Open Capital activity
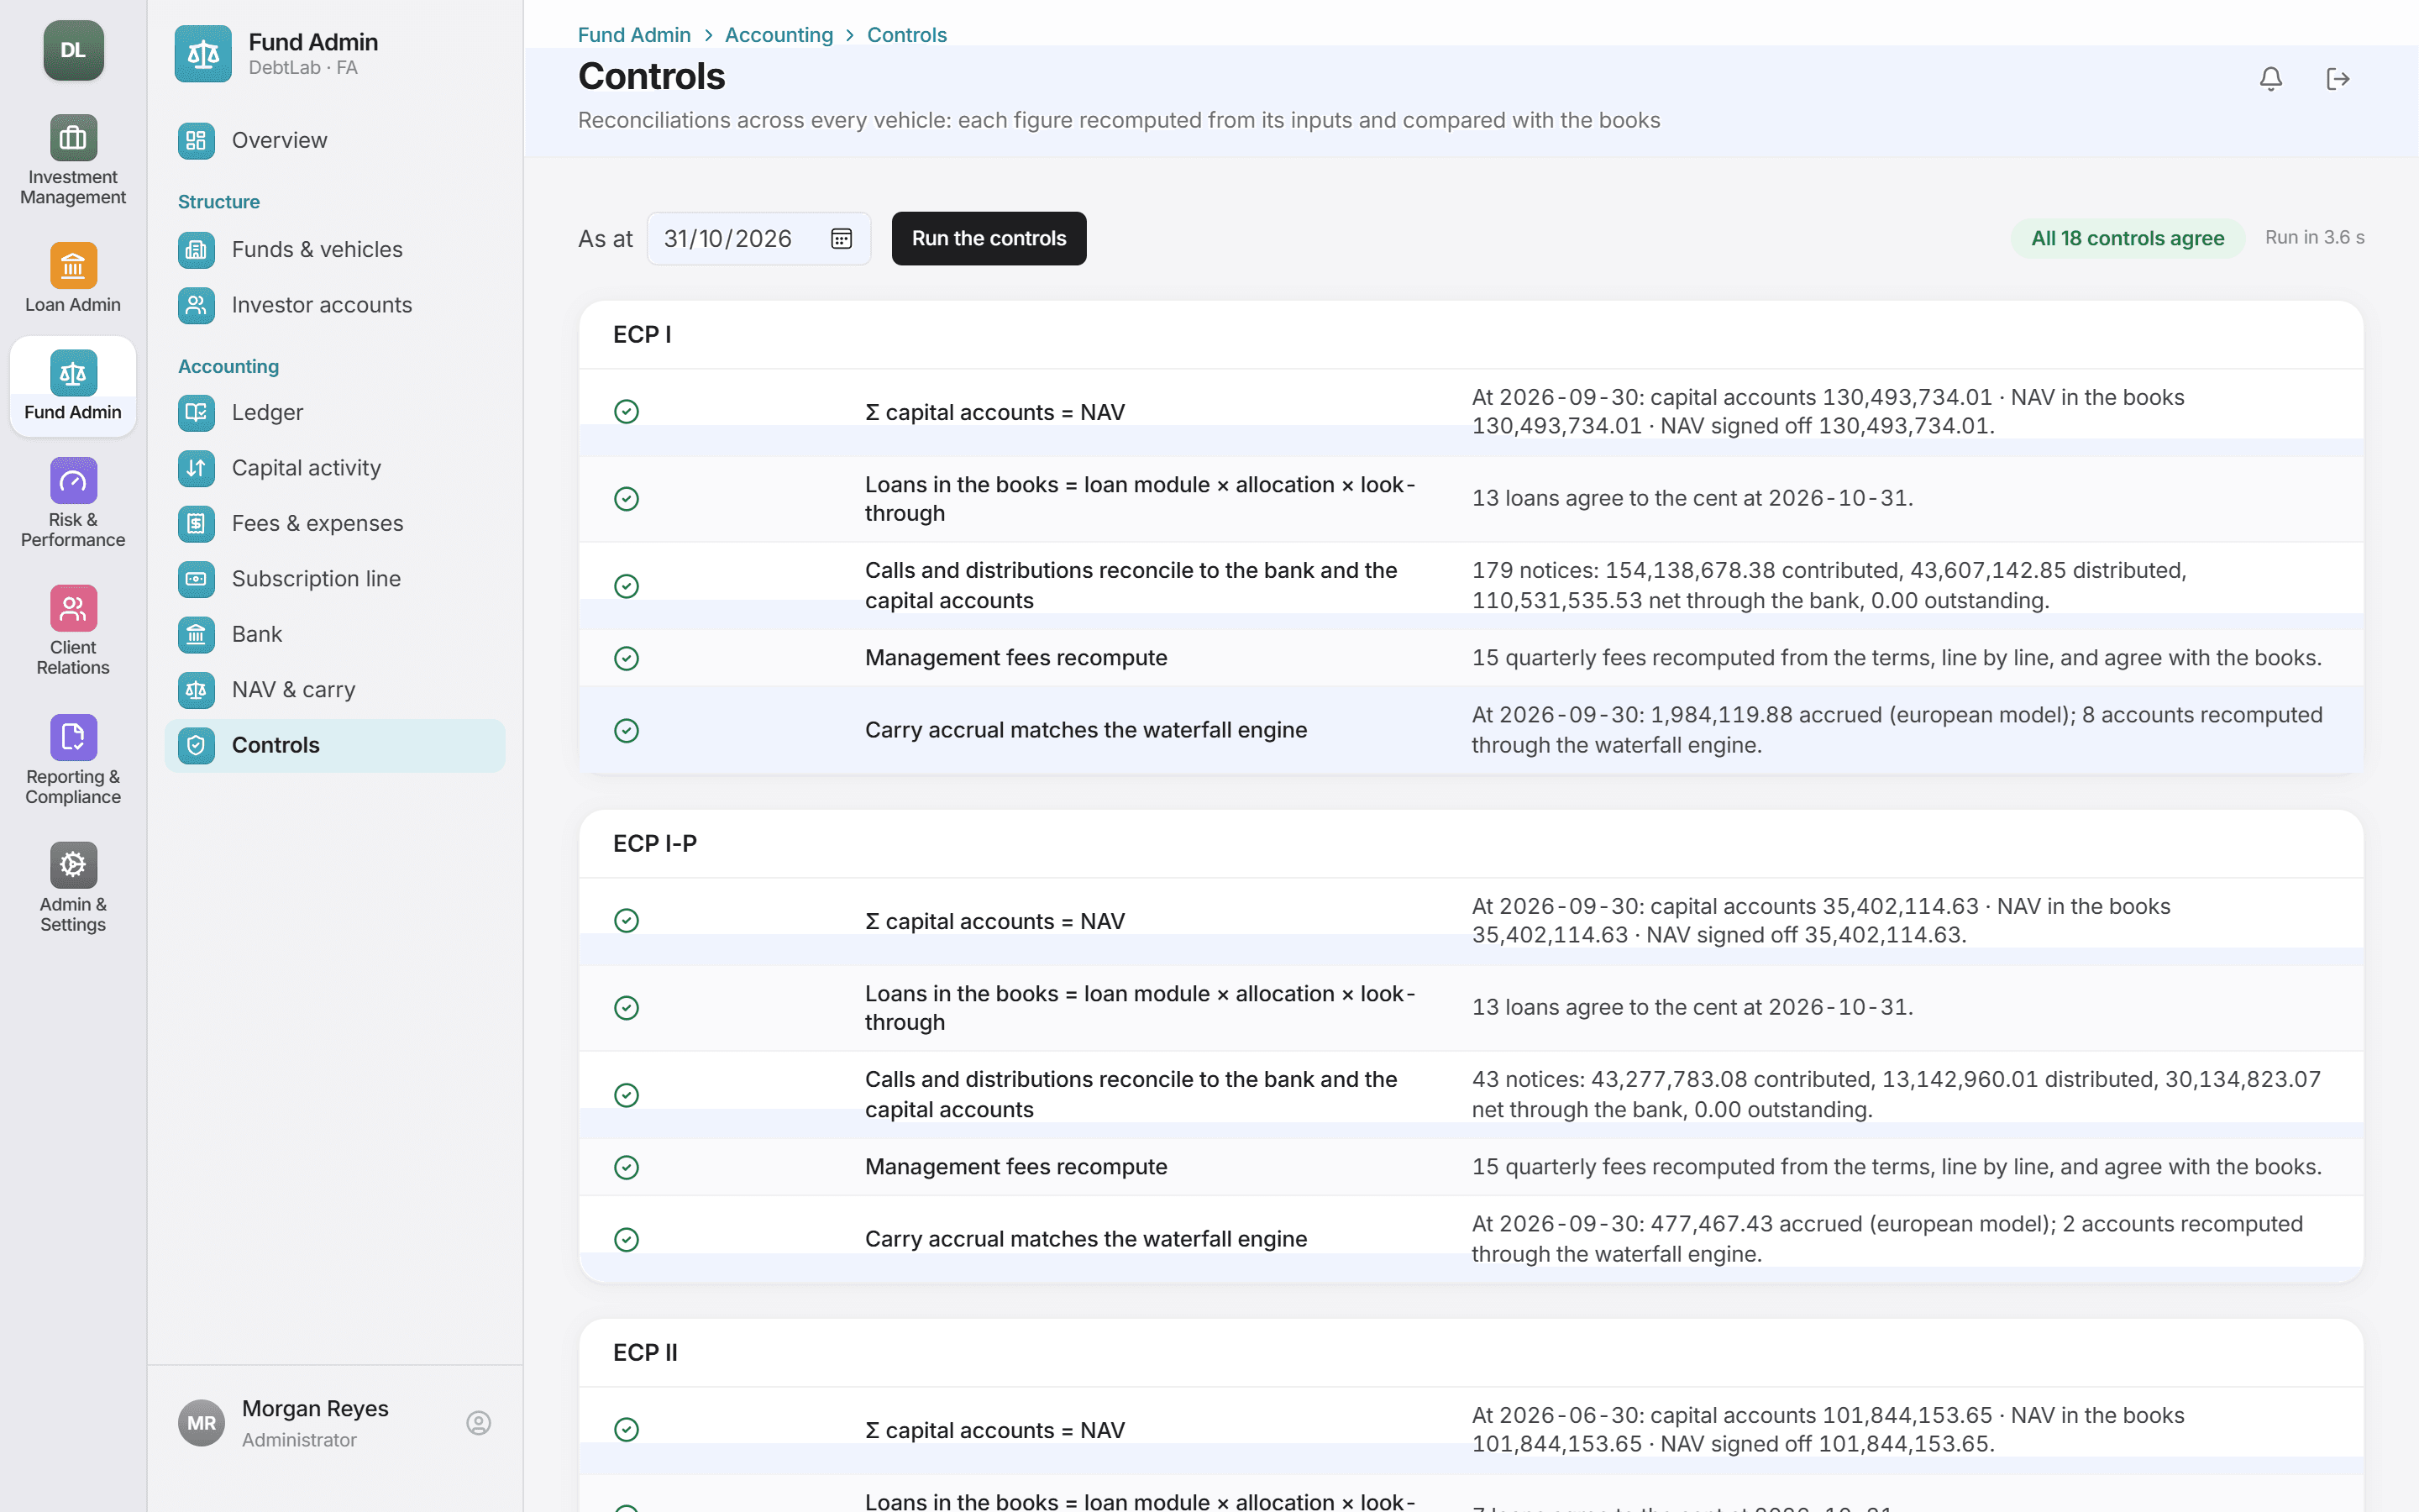This screenshot has height=1512, width=2419. click(335, 468)
